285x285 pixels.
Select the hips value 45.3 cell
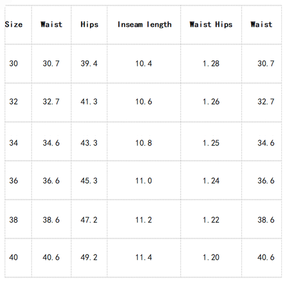[89, 181]
